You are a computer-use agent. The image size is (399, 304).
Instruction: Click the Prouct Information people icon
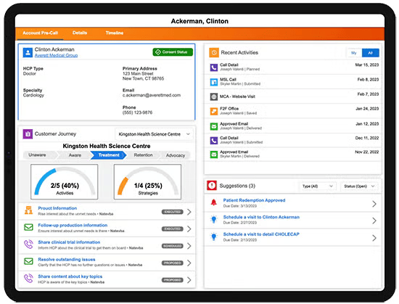[28, 210]
